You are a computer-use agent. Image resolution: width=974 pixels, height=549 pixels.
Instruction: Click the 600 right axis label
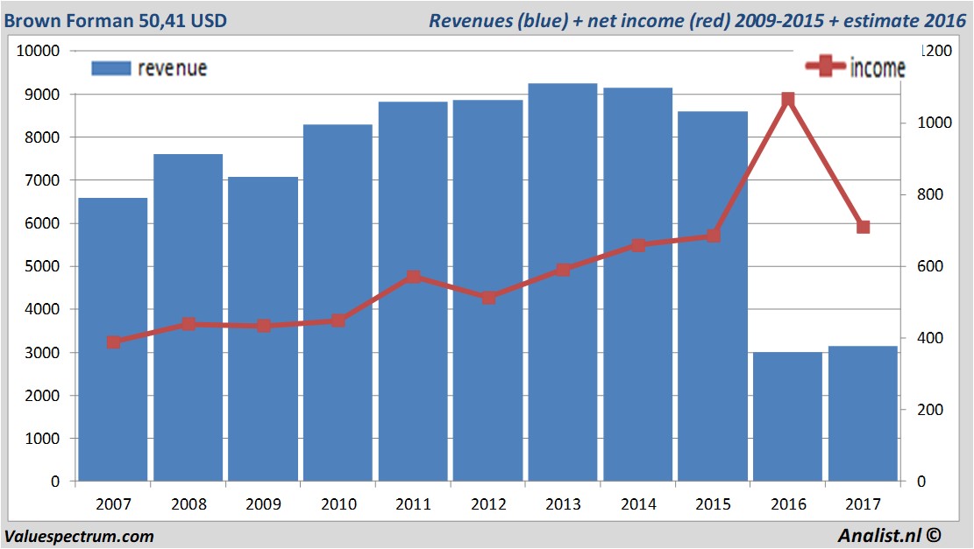click(930, 266)
